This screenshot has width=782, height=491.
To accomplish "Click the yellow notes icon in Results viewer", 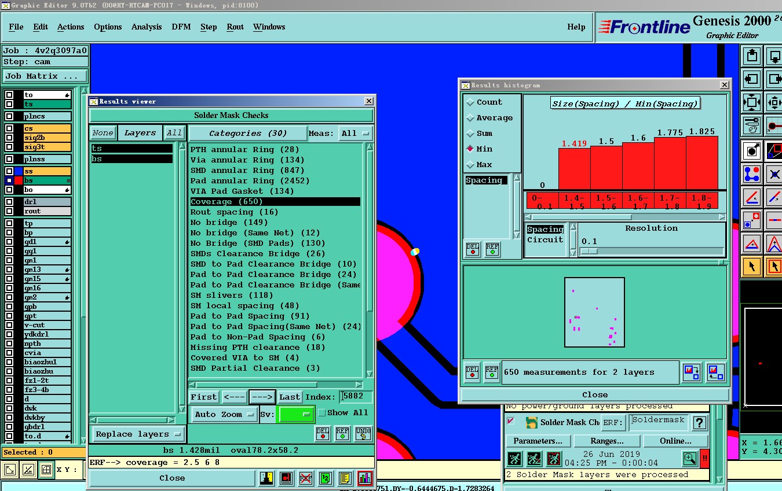I will pyautogui.click(x=345, y=478).
